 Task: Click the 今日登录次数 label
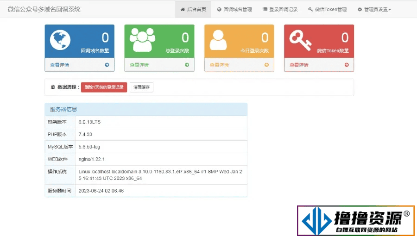(x=254, y=51)
